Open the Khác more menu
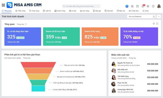The width and height of the screenshot is (163, 98). [x=145, y=11]
